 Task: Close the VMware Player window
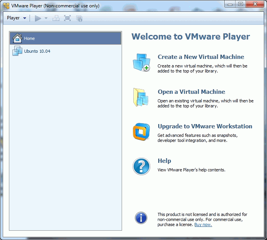pos(255,4)
